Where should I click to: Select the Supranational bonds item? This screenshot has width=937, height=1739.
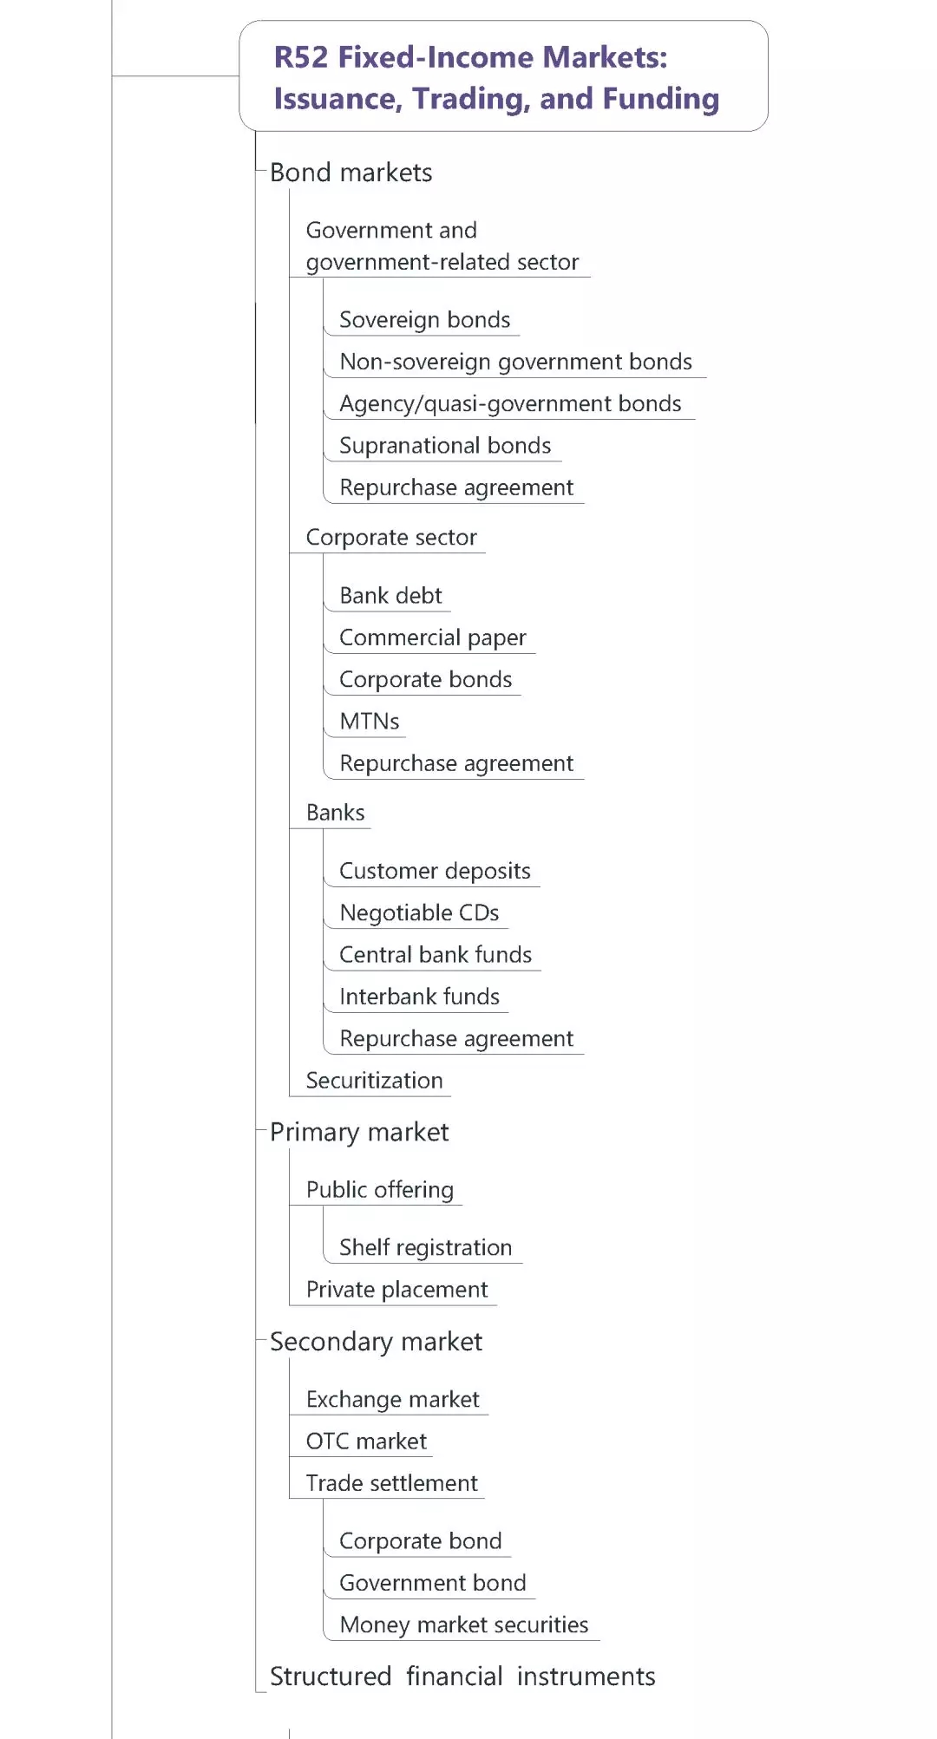pos(445,446)
